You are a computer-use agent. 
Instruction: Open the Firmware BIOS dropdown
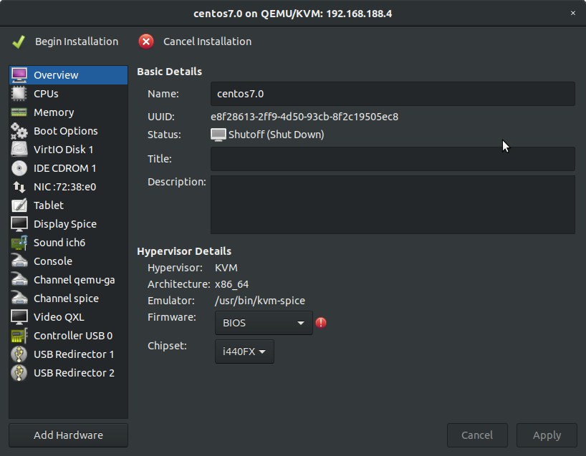point(264,323)
